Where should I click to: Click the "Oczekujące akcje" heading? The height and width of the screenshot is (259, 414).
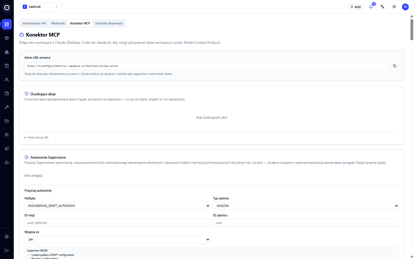point(43,94)
